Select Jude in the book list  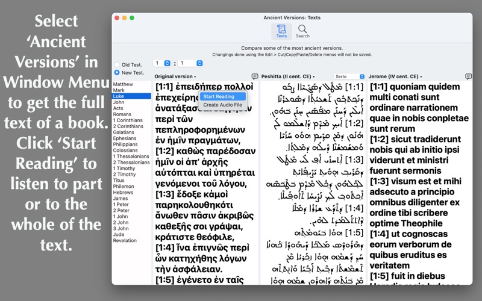pyautogui.click(x=131, y=234)
